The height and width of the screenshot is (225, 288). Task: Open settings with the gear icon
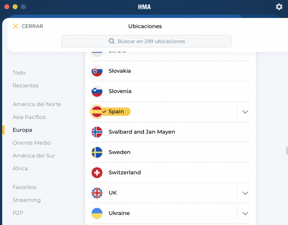(x=279, y=7)
